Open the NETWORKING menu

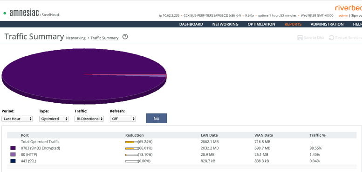click(x=225, y=24)
